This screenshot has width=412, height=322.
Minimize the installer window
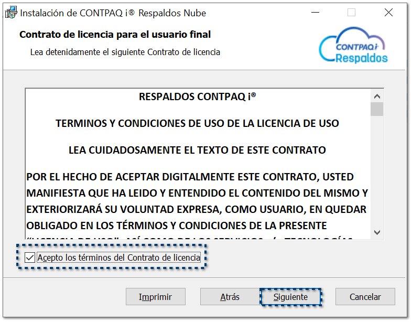pos(316,13)
